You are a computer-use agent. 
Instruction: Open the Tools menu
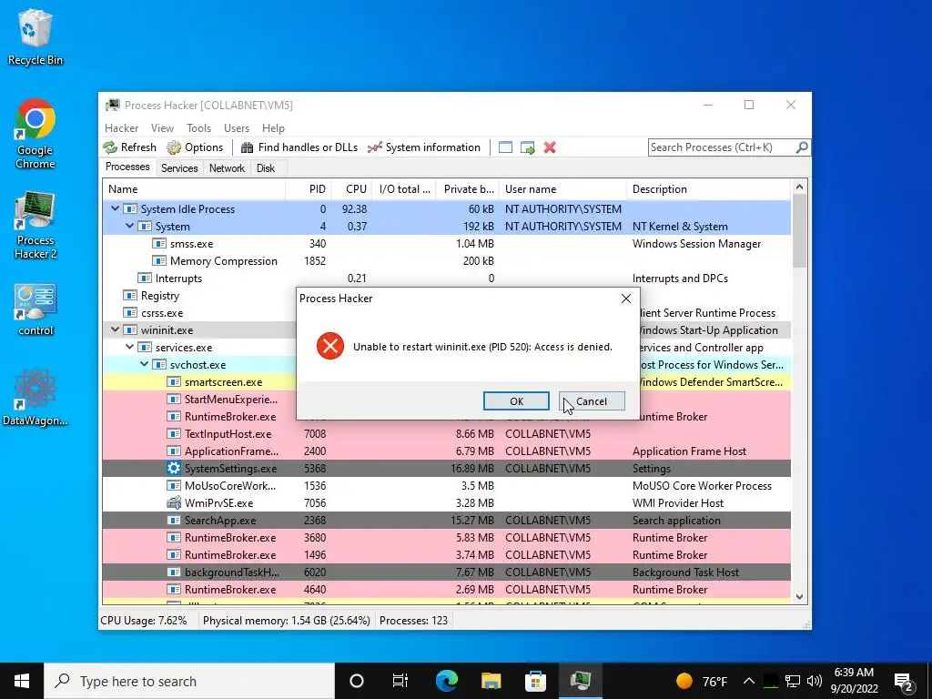pos(198,127)
